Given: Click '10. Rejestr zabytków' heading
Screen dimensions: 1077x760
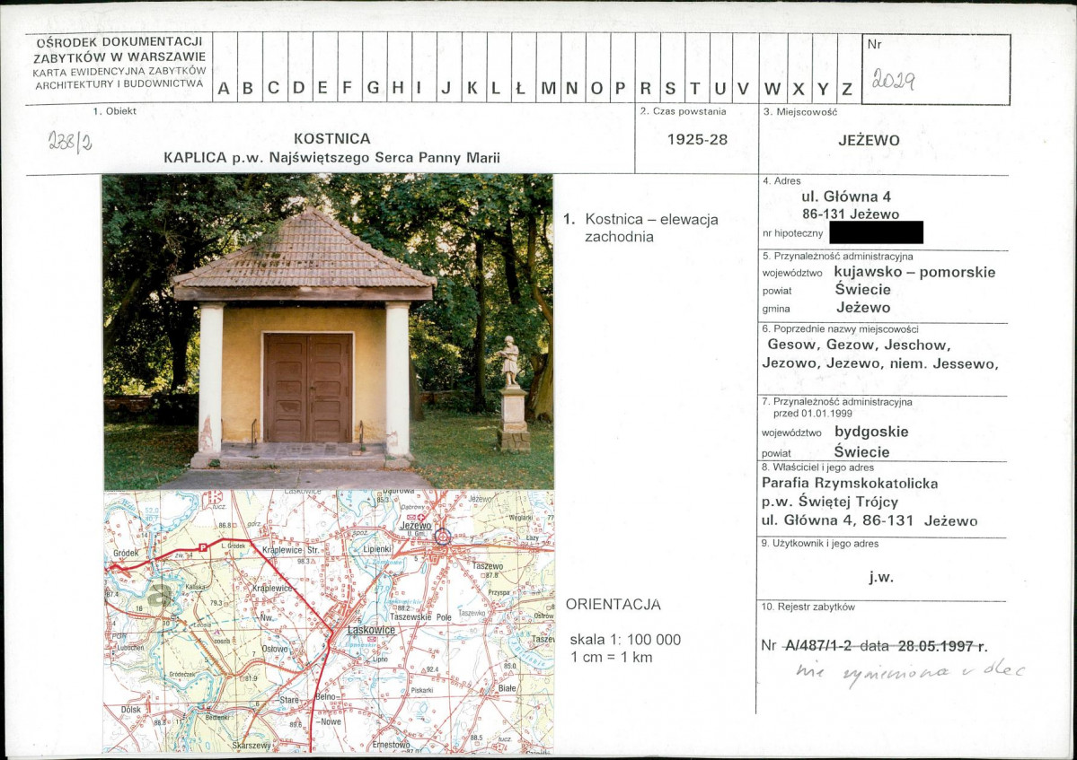Looking at the screenshot, I should pos(808,607).
